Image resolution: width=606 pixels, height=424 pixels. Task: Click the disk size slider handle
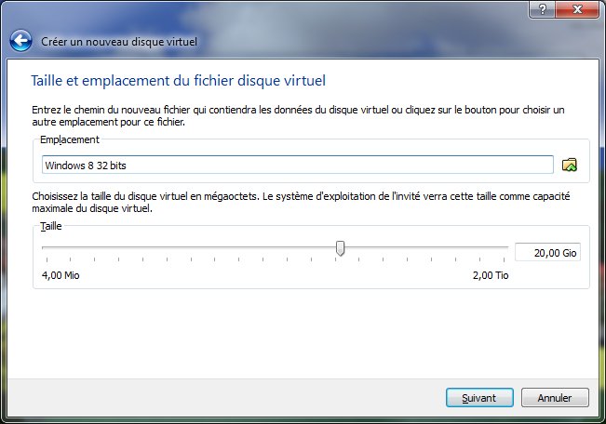(x=340, y=248)
